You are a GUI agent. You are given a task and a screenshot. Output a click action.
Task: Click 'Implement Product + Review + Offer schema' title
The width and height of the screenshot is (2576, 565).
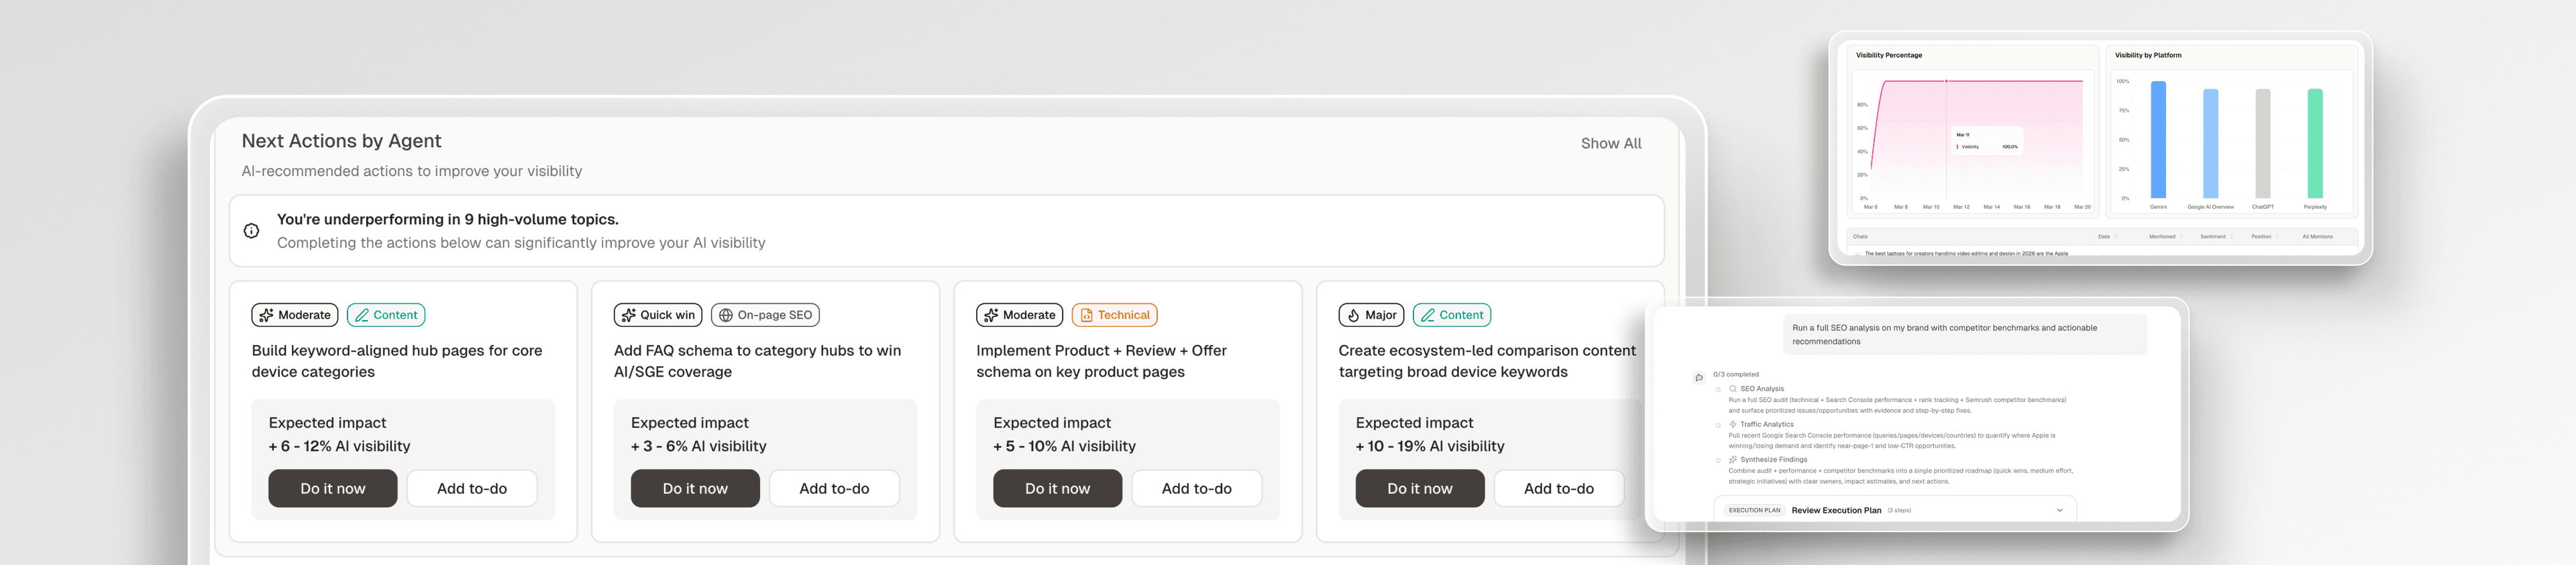pyautogui.click(x=1101, y=361)
